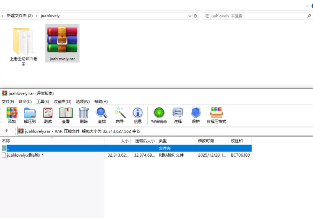Image resolution: width=313 pixels, height=218 pixels.
Task: Click the WinRAR archive path field
Action: pyautogui.click(x=165, y=131)
